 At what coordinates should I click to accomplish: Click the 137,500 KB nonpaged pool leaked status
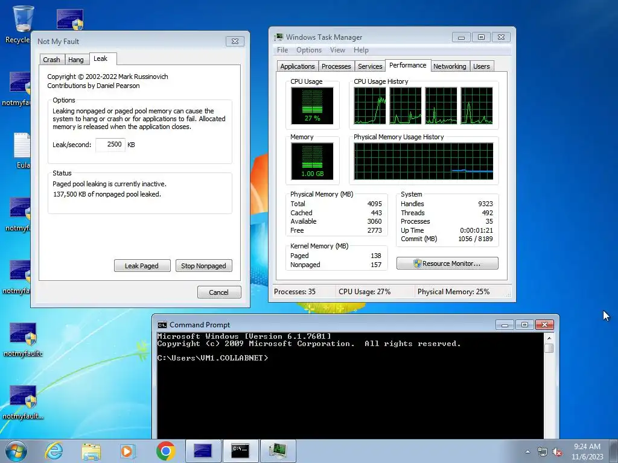[107, 194]
